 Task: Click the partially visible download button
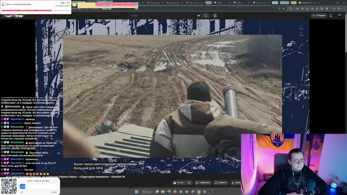click(236, 183)
